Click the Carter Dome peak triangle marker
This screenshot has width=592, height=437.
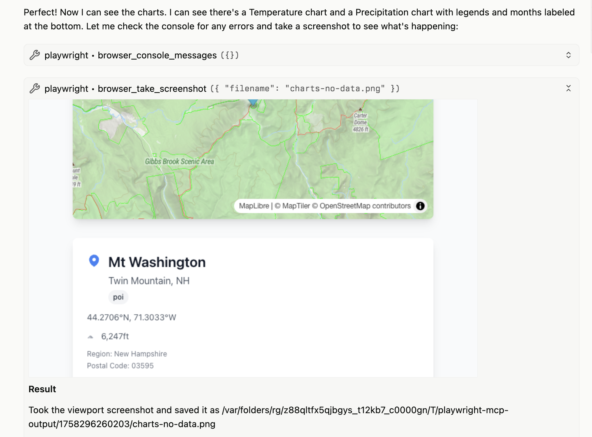[x=360, y=109]
